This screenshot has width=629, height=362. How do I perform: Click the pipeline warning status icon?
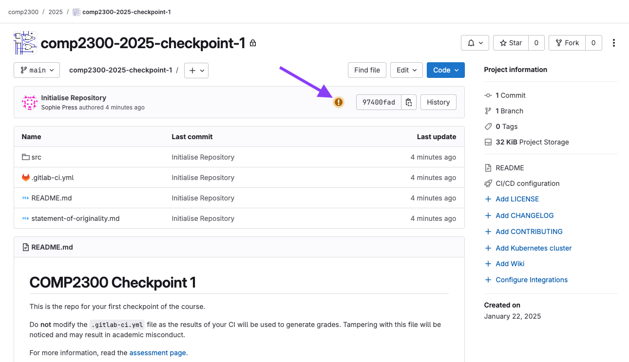tap(338, 102)
